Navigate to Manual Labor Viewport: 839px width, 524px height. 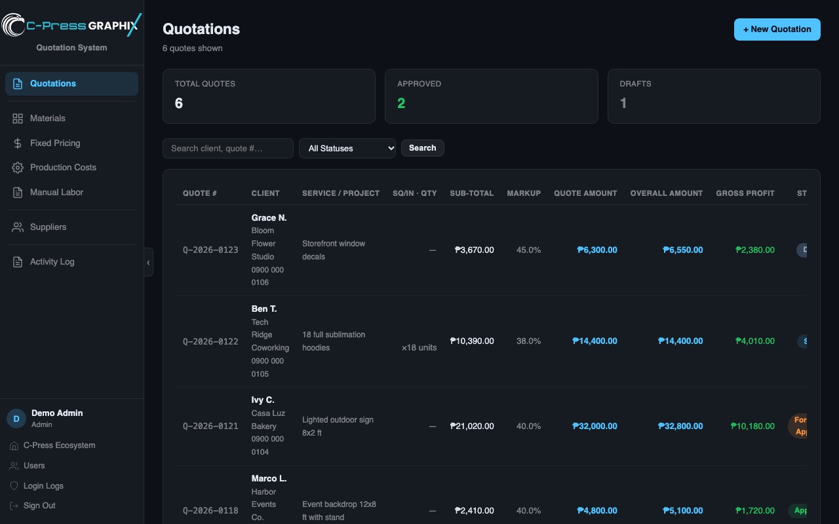click(x=71, y=193)
